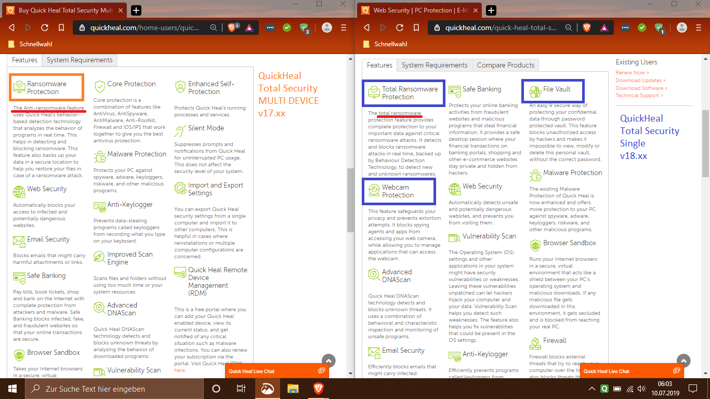Open the Brave main menu in left window
The width and height of the screenshot is (710, 399).
pos(343,28)
